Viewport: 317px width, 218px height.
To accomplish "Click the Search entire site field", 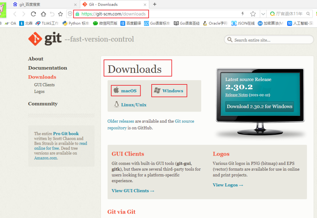I will (269, 40).
